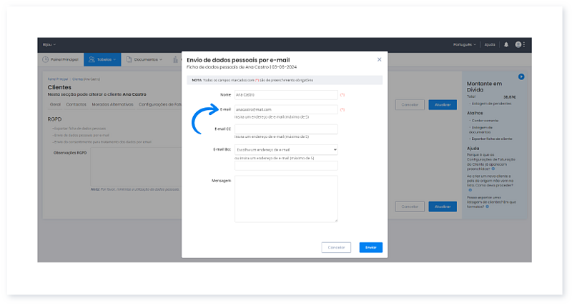
Task: Expand the Rijou company dropdown
Action: tap(49, 44)
